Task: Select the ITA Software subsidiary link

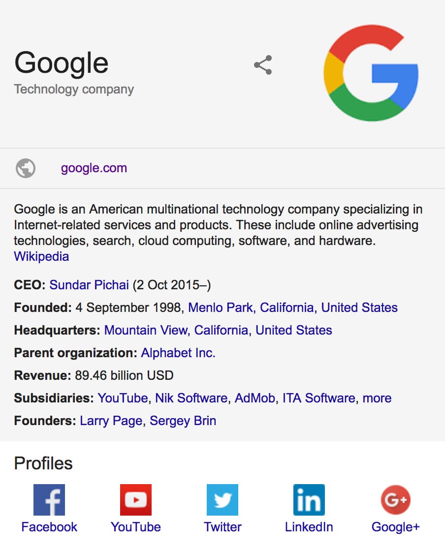Action: [x=318, y=398]
